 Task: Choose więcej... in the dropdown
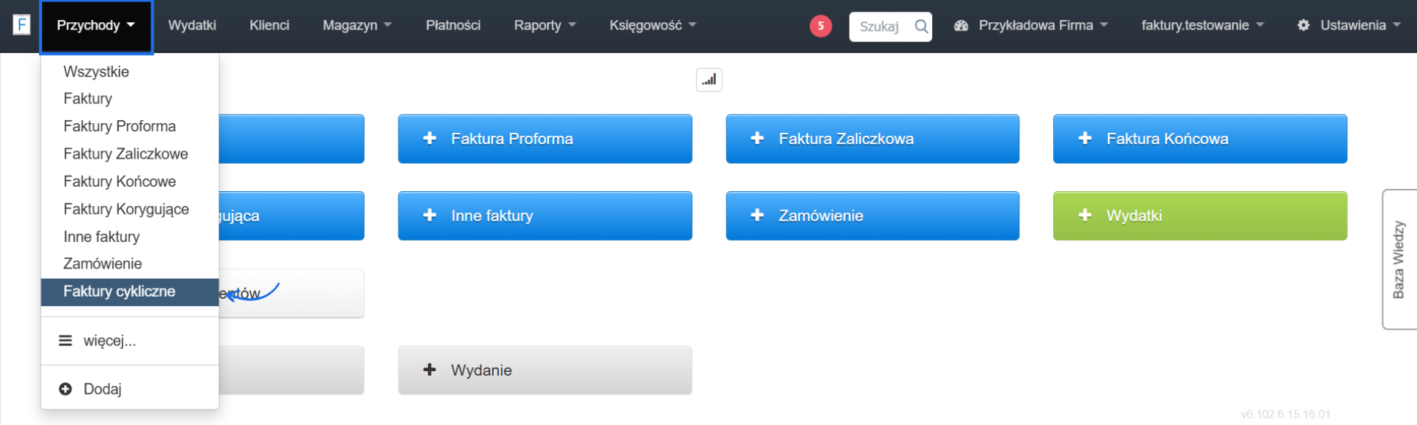point(130,340)
